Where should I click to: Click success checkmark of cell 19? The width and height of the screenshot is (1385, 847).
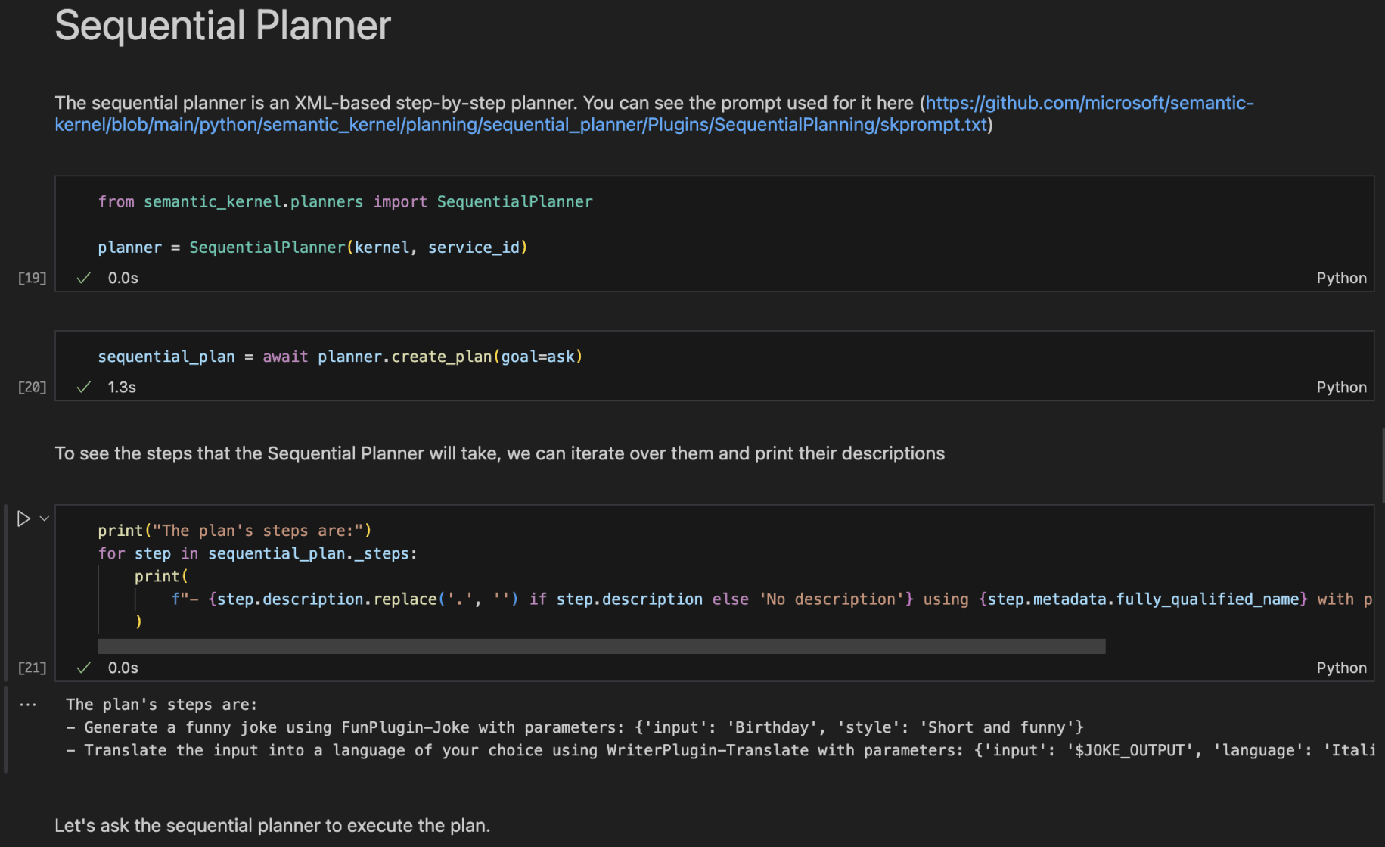pyautogui.click(x=84, y=278)
